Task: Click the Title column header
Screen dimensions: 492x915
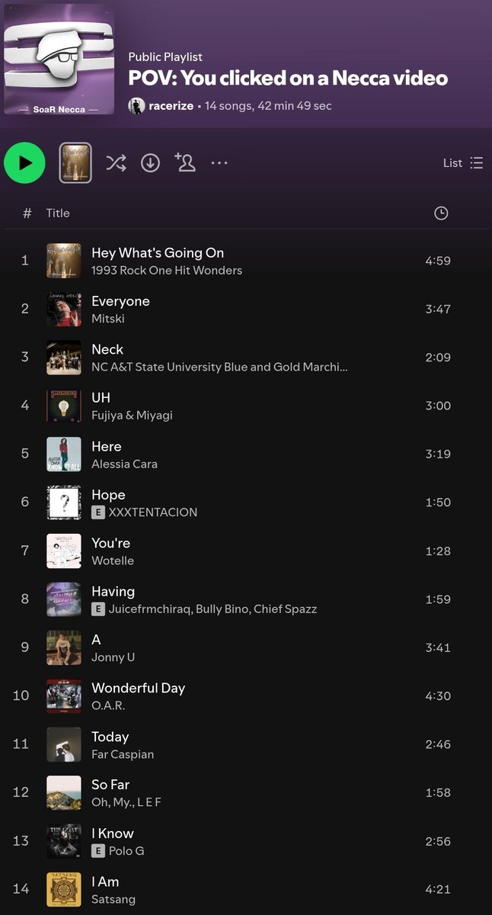Action: [58, 213]
